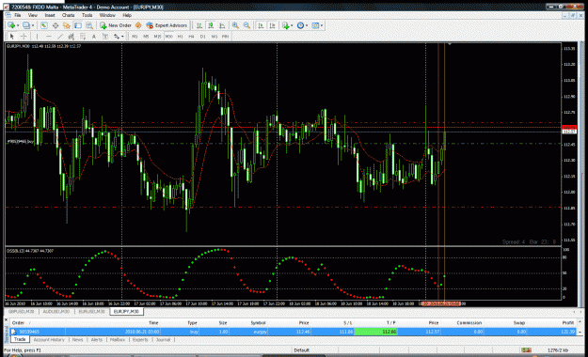Select the Equidistant Channel tool
The image size is (588, 357).
coord(71,37)
